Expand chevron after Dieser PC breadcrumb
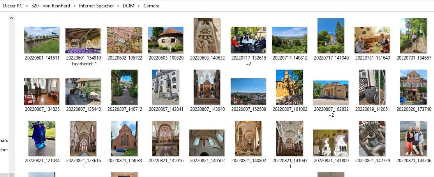 point(27,6)
